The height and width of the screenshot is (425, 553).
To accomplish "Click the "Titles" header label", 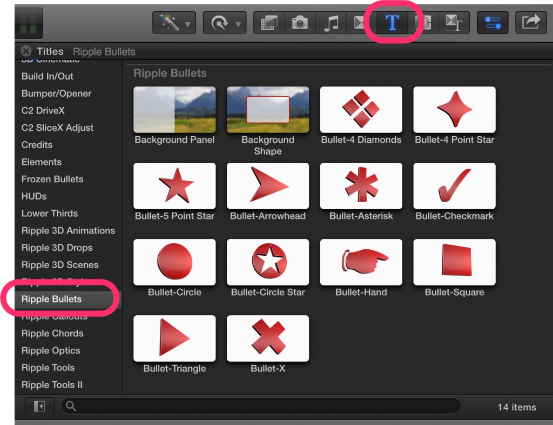I will point(50,51).
